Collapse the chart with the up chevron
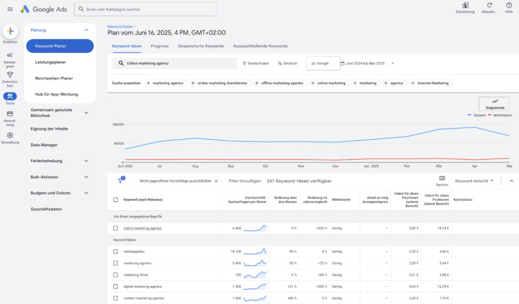The image size is (519, 304). [x=511, y=181]
